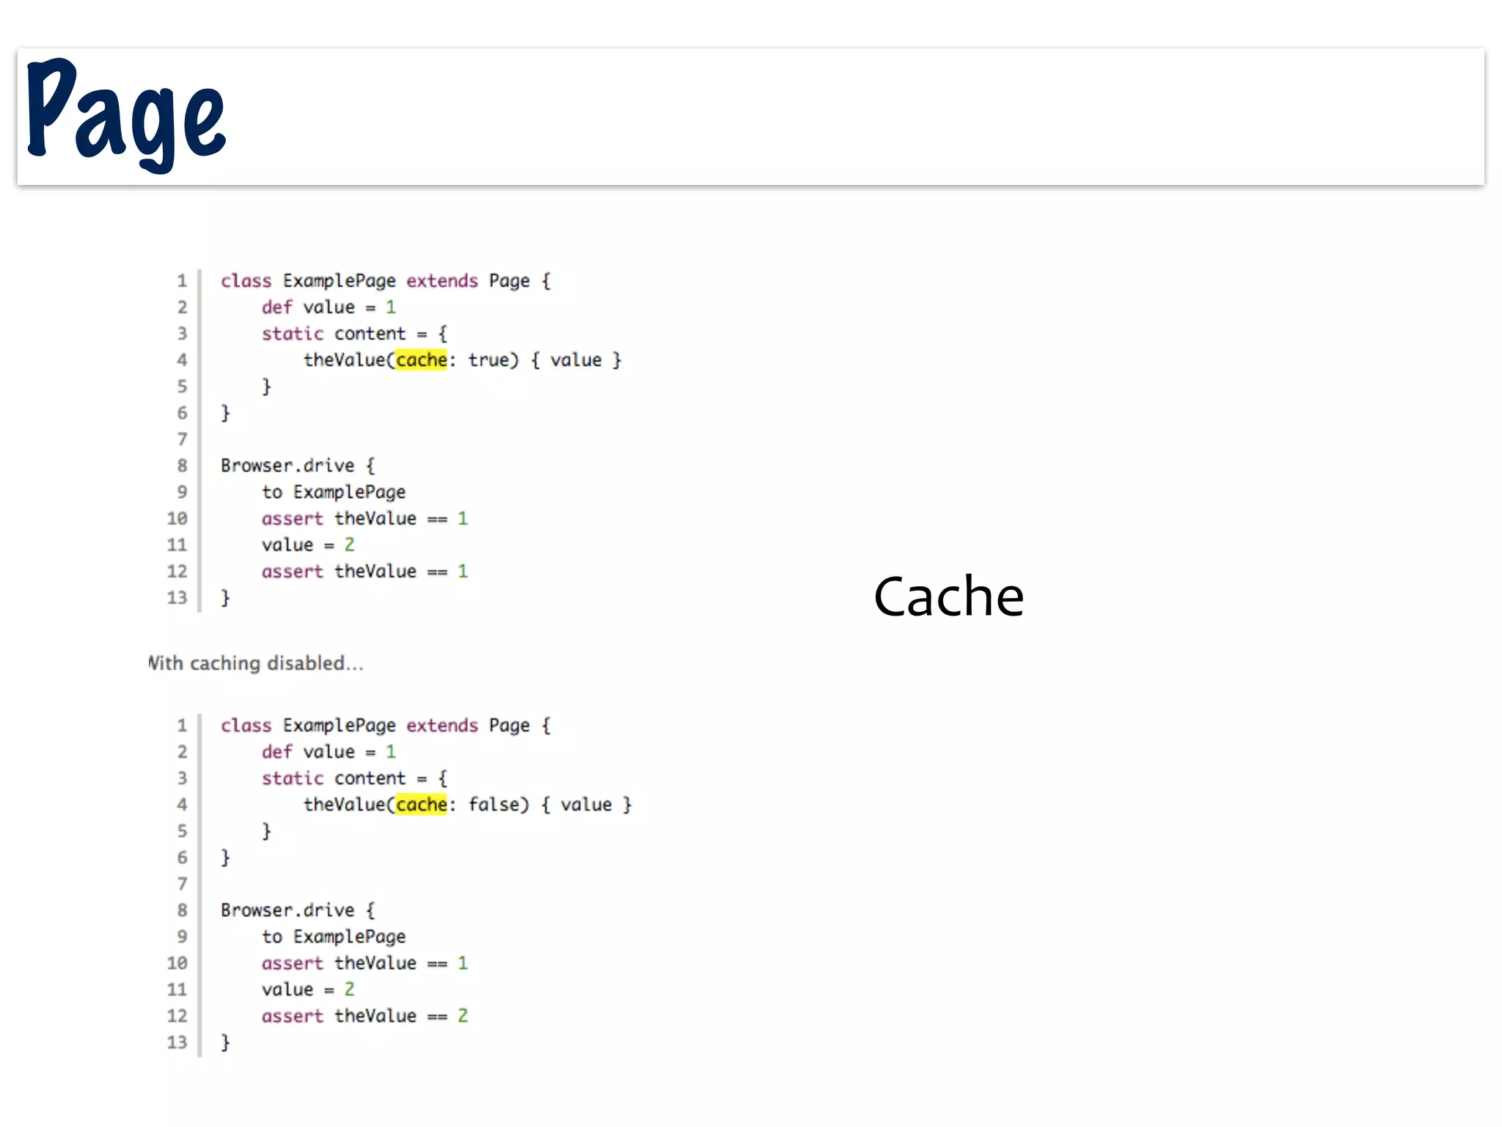Viewport: 1502px width, 1127px height.
Task: Click "value = 2" in the cache-false example
Action: point(308,990)
